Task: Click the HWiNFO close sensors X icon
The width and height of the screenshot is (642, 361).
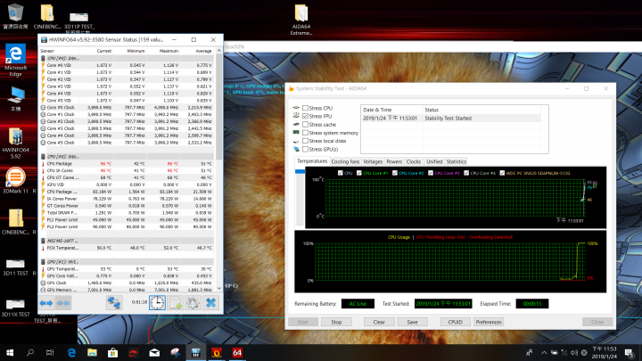Action: coord(210,303)
